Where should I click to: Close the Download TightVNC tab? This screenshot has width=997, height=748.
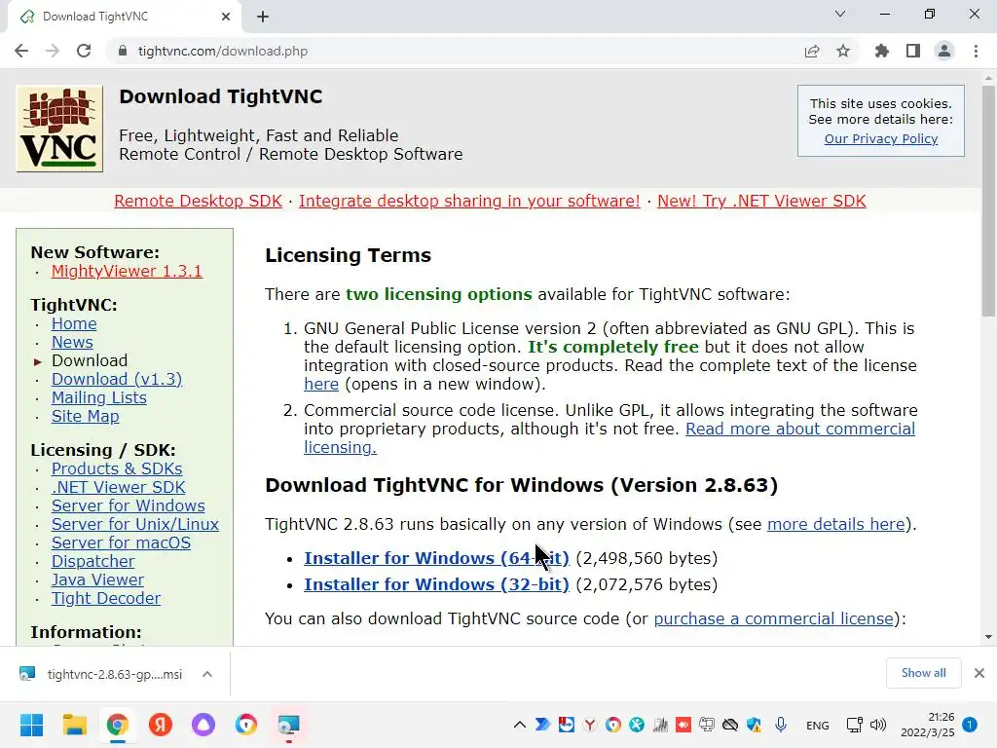[226, 17]
